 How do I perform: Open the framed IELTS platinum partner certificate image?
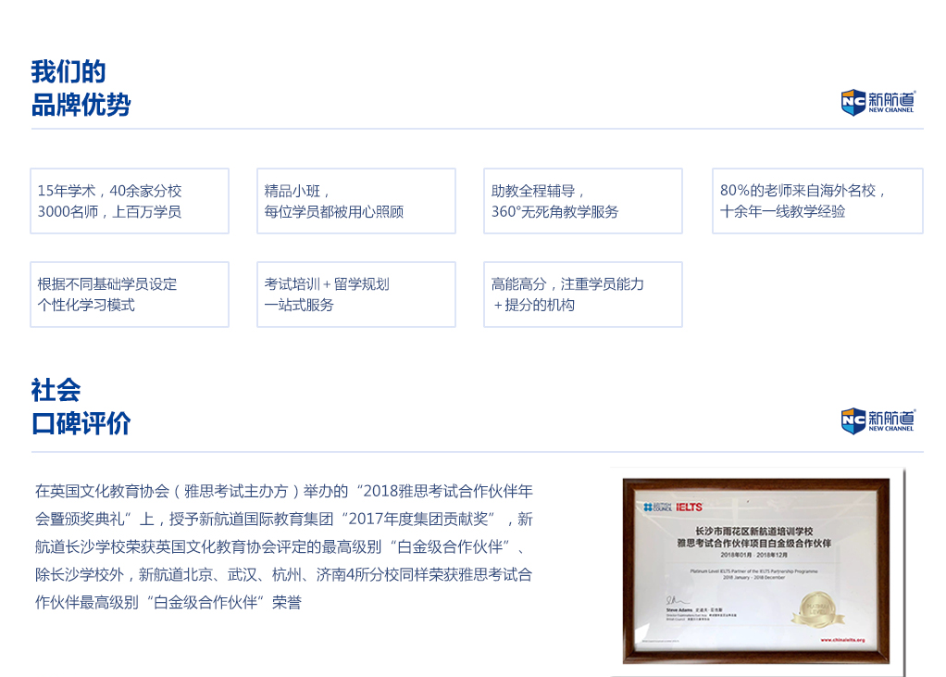756,570
